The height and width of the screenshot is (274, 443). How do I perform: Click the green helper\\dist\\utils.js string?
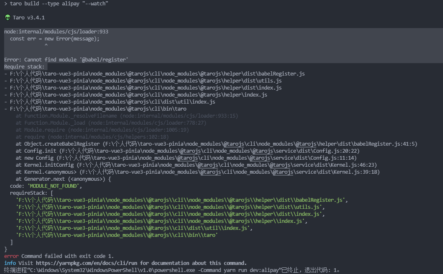point(169,207)
